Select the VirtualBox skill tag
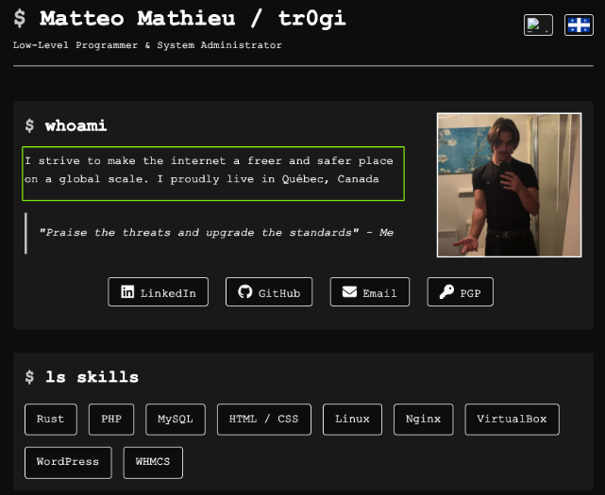 pyautogui.click(x=512, y=420)
